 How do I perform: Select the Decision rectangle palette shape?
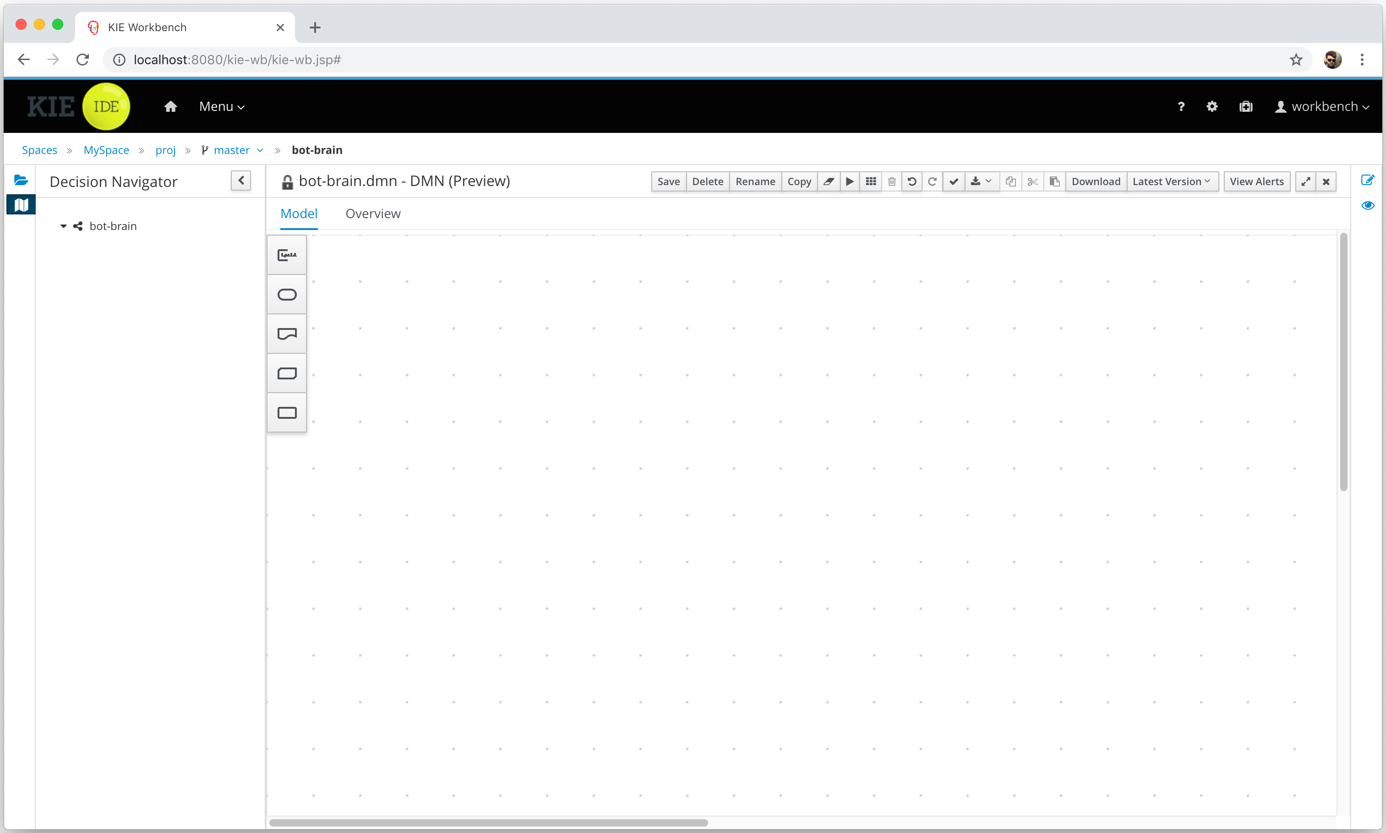coord(287,412)
